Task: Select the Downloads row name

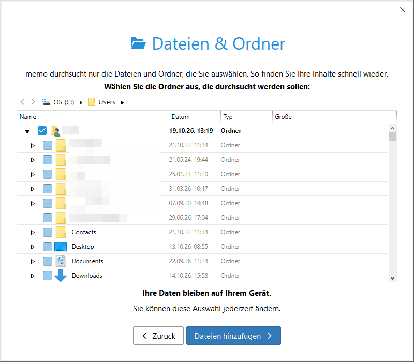Action: point(87,276)
